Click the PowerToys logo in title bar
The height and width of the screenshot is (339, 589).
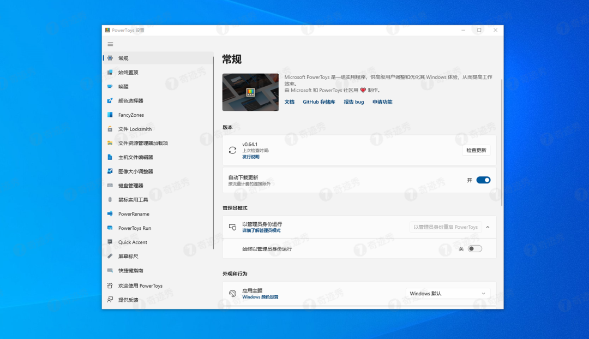(x=107, y=30)
